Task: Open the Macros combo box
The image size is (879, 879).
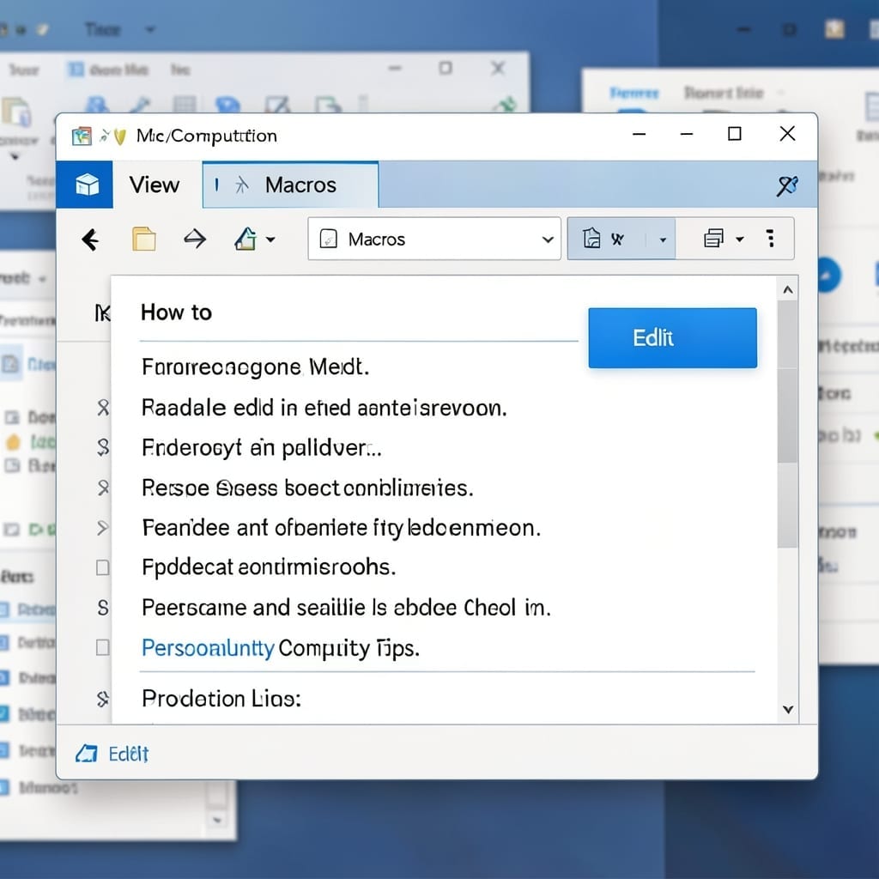Action: [x=433, y=239]
